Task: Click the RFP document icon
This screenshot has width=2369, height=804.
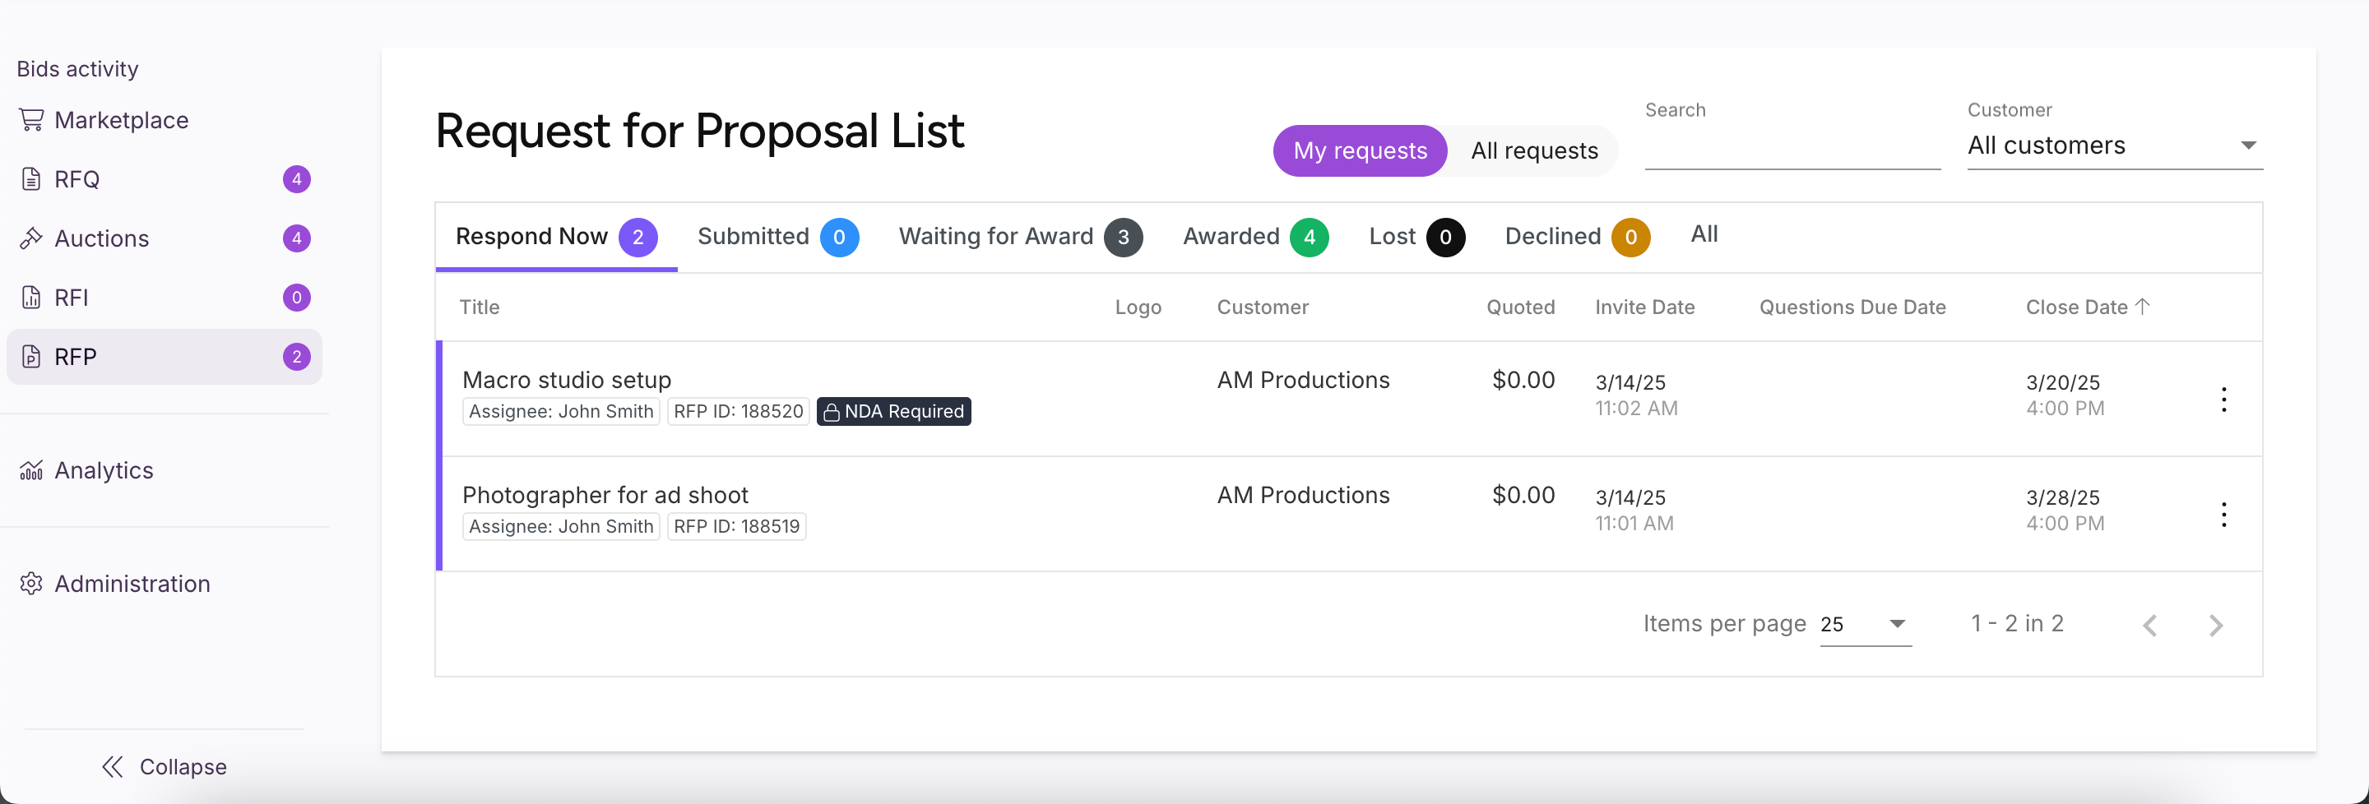Action: click(x=31, y=357)
